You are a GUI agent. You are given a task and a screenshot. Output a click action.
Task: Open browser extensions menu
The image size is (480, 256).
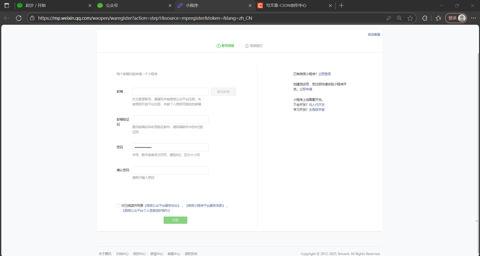(425, 18)
